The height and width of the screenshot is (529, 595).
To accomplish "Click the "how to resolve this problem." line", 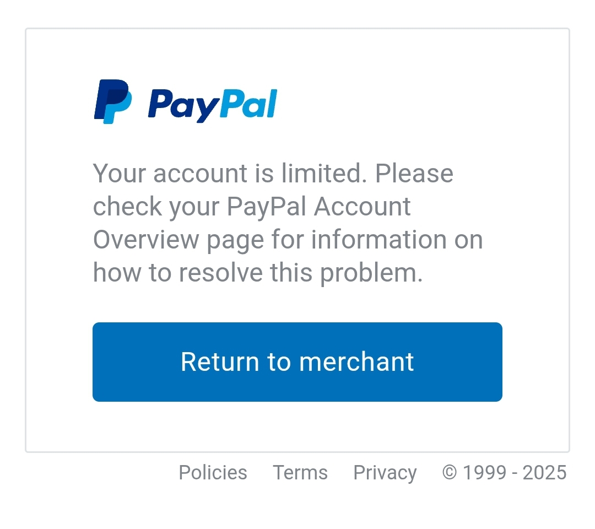I will [258, 273].
